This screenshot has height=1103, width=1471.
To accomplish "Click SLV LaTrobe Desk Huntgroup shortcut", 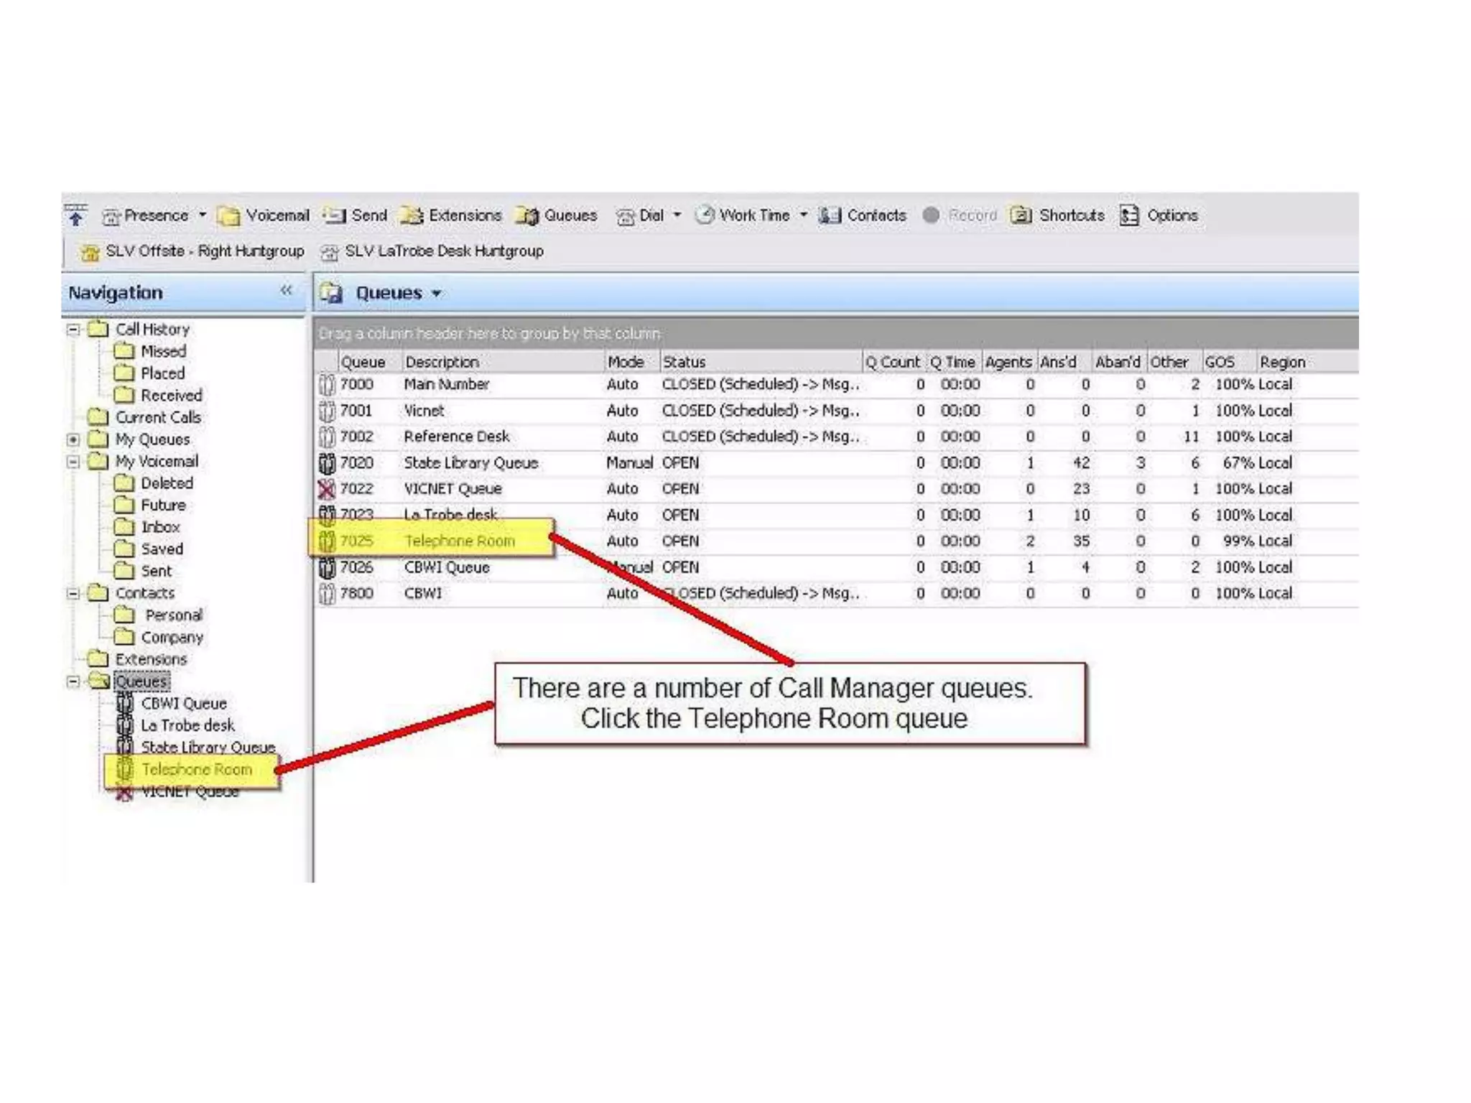I will [x=443, y=251].
